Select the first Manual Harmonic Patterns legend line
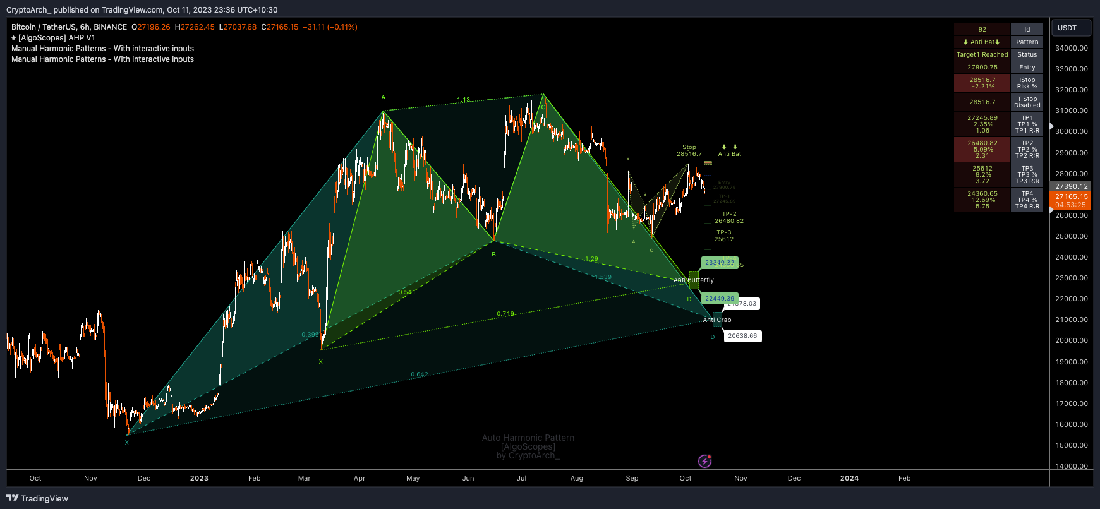The height and width of the screenshot is (509, 1100). point(102,49)
